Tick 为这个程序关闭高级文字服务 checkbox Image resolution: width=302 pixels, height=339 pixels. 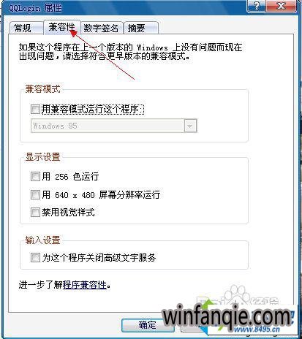pos(35,257)
